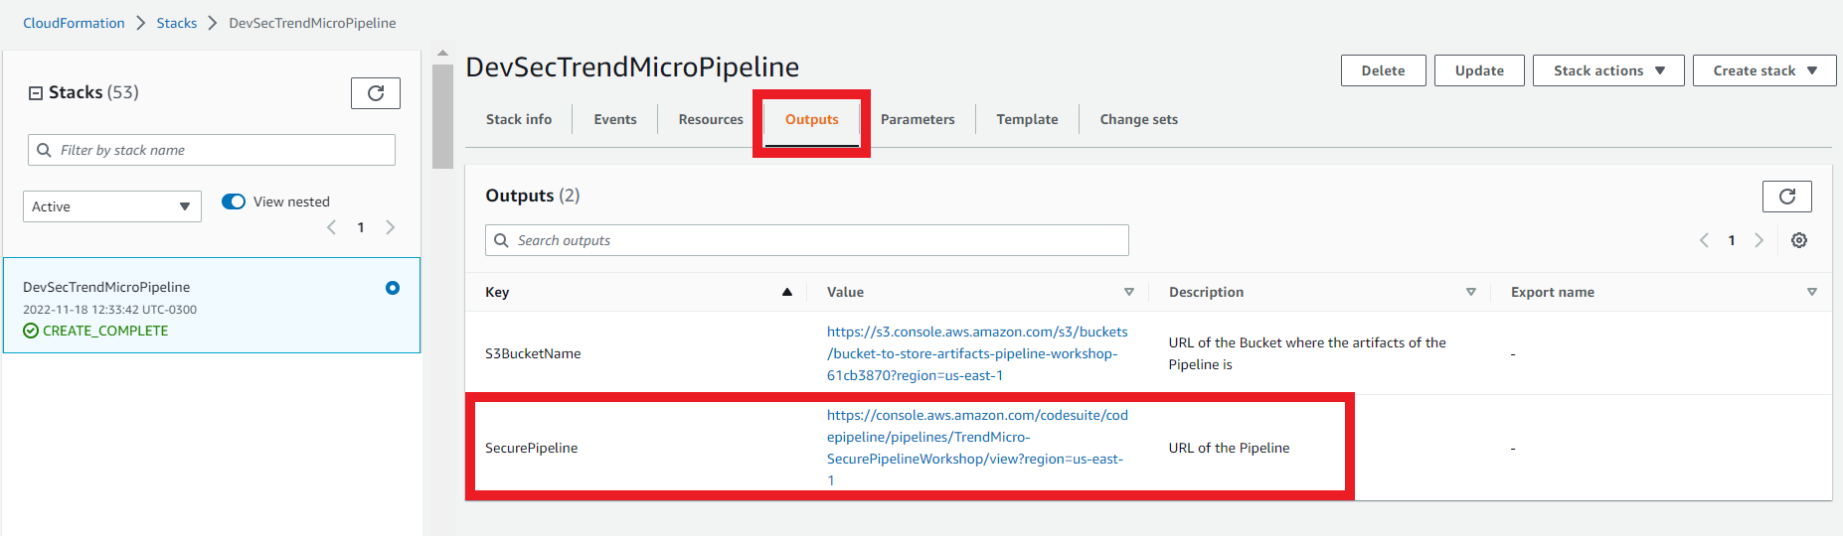Click the stack timestamp 2022-11-18 12:33:42
Screen dimensions: 1843x536
(x=109, y=310)
